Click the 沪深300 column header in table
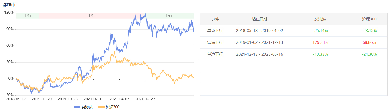The height and width of the screenshot is (112, 391). click(x=369, y=19)
